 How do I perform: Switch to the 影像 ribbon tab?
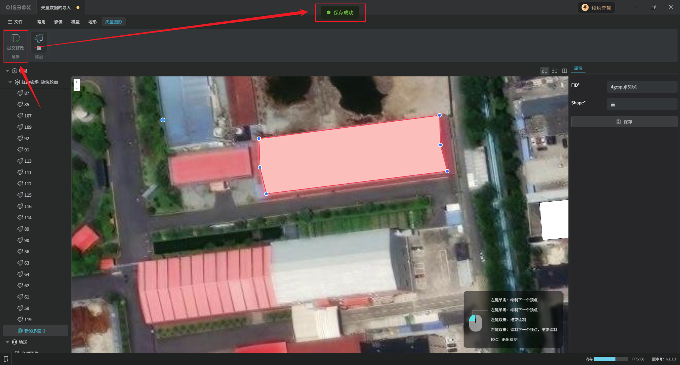pyautogui.click(x=58, y=22)
